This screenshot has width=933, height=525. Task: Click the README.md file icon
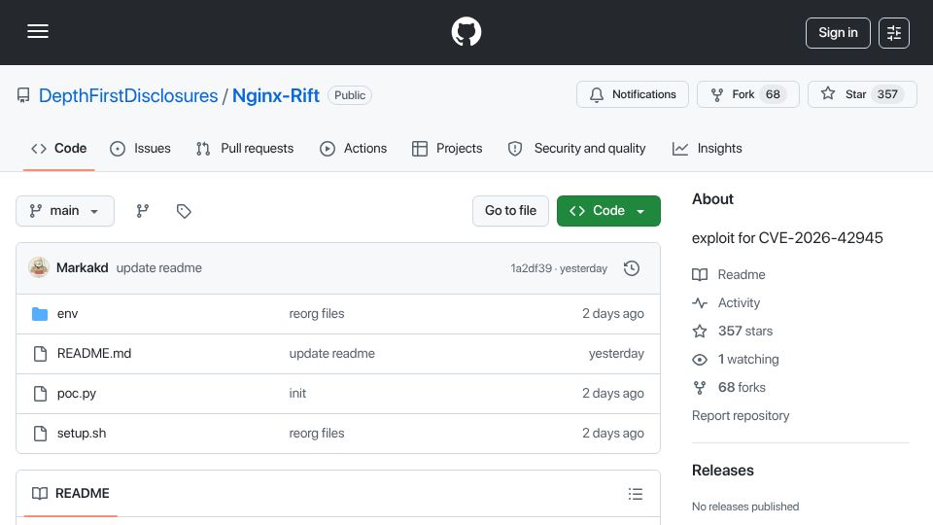(x=40, y=354)
